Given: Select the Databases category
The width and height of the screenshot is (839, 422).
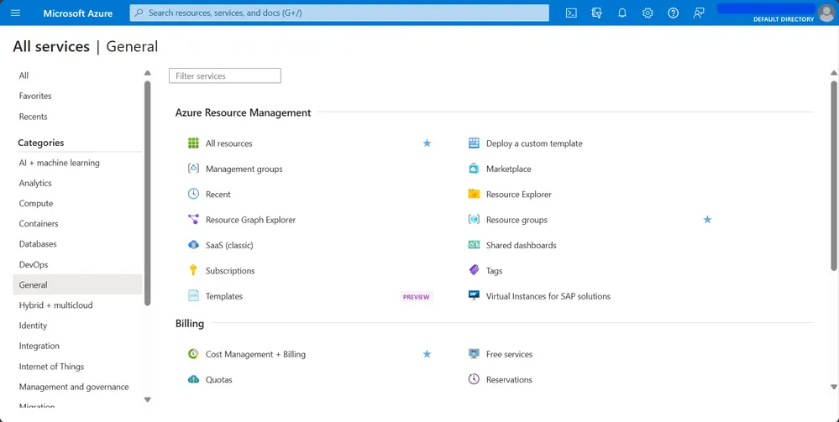Looking at the screenshot, I should pos(38,244).
